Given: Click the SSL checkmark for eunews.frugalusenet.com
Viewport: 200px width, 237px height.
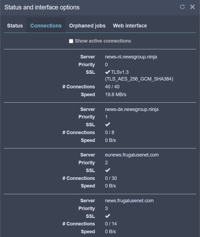Looking at the screenshot, I should pos(108,170).
